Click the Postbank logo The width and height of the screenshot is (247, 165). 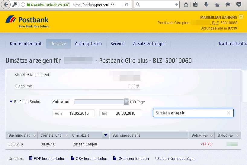pyautogui.click(x=27, y=22)
